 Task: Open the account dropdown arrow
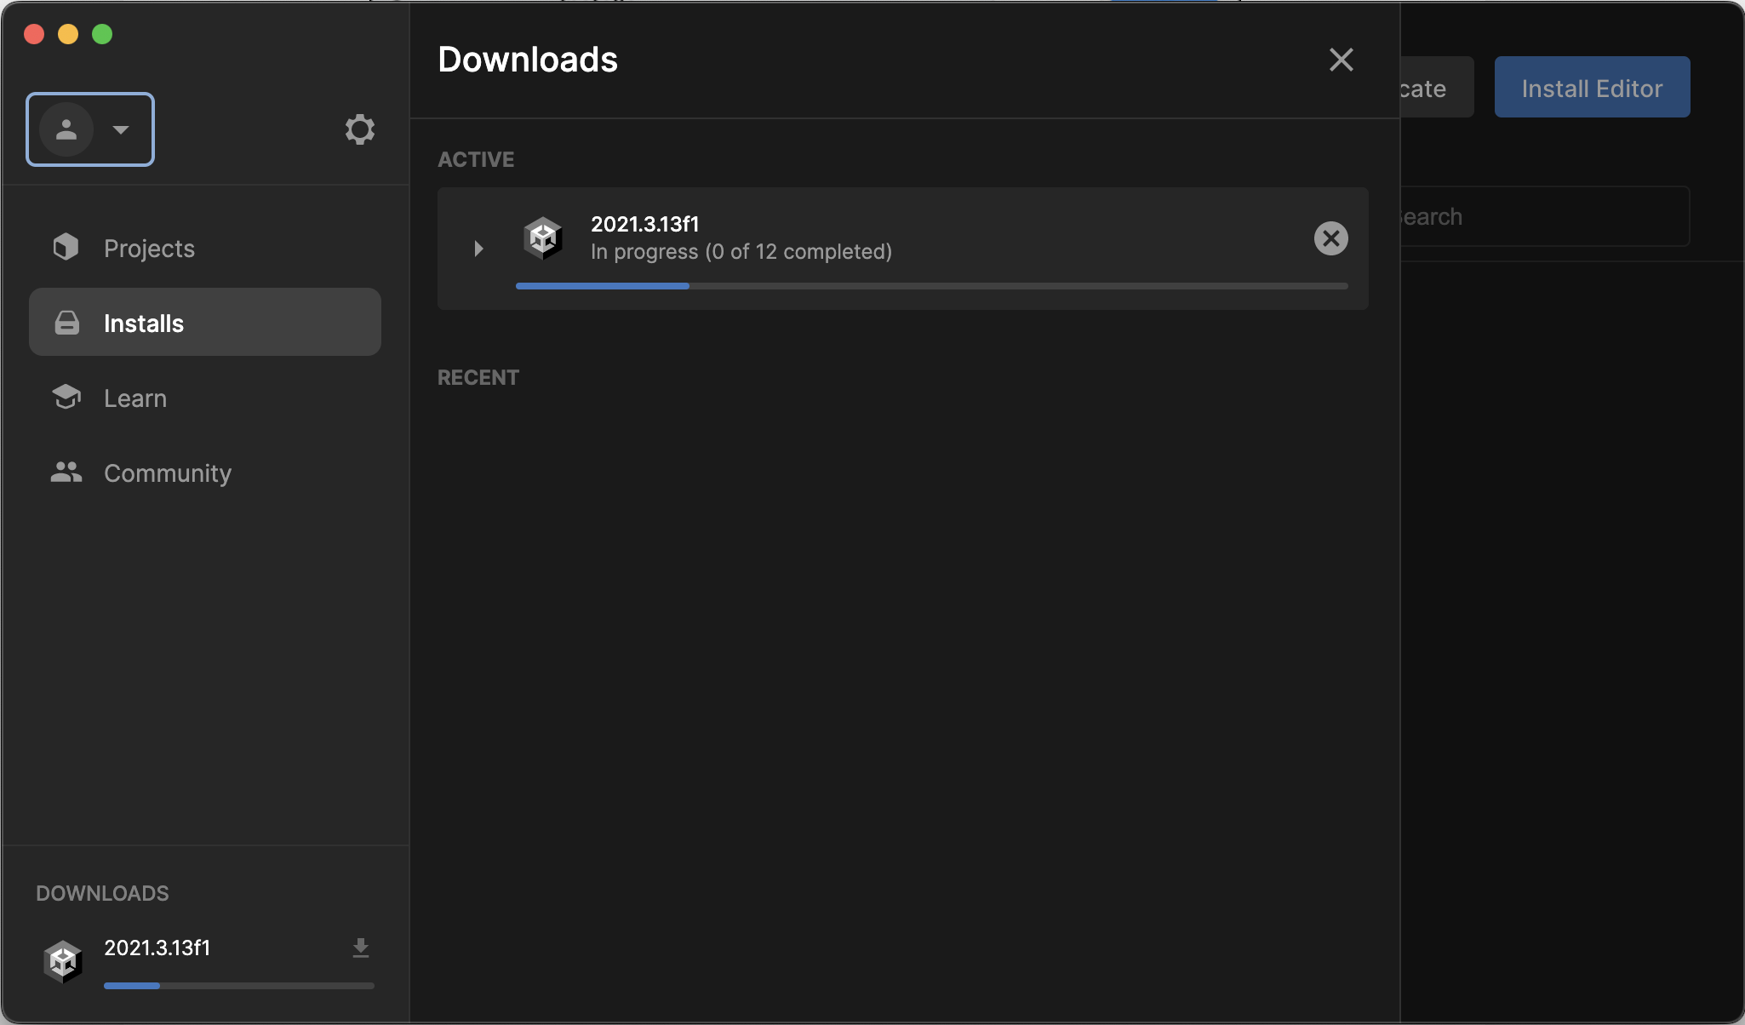click(x=121, y=129)
